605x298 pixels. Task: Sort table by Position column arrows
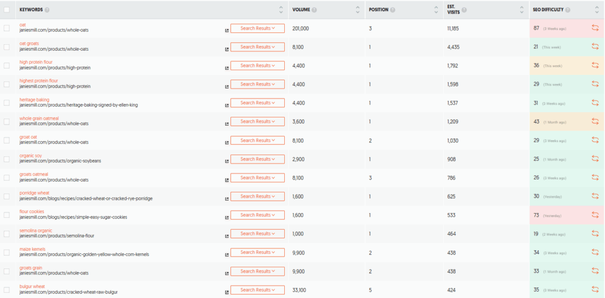coord(436,9)
